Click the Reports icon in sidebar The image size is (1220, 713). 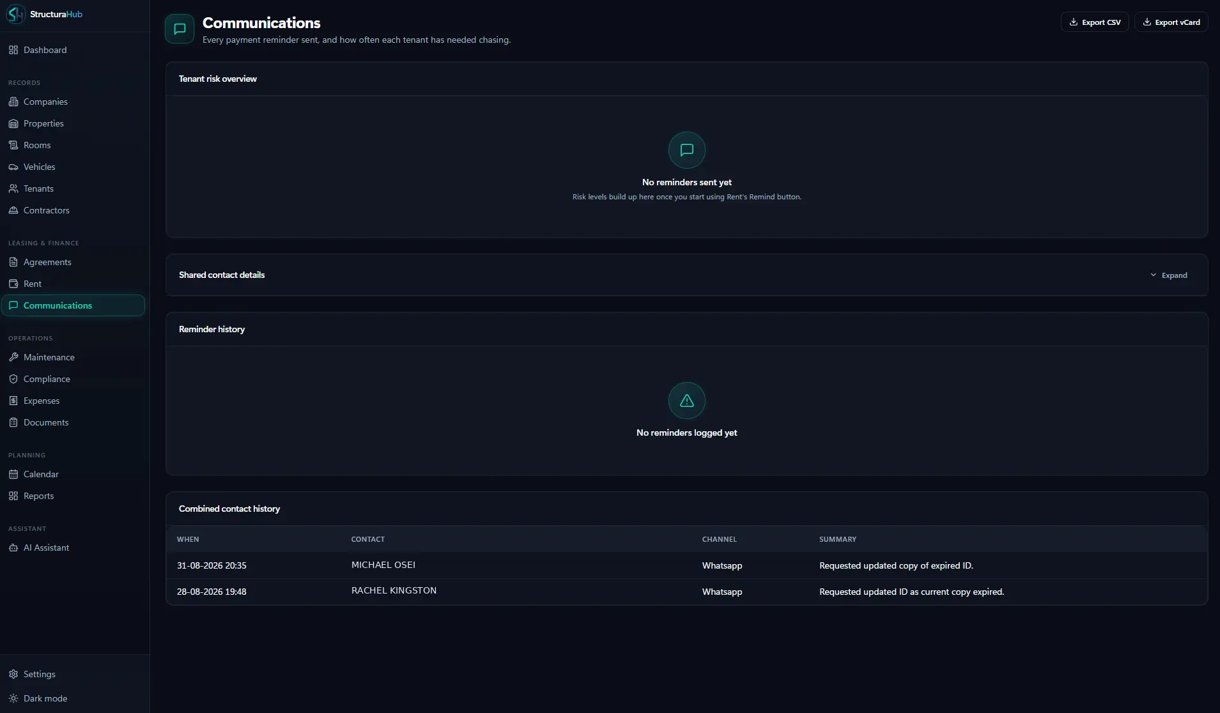[x=13, y=496]
